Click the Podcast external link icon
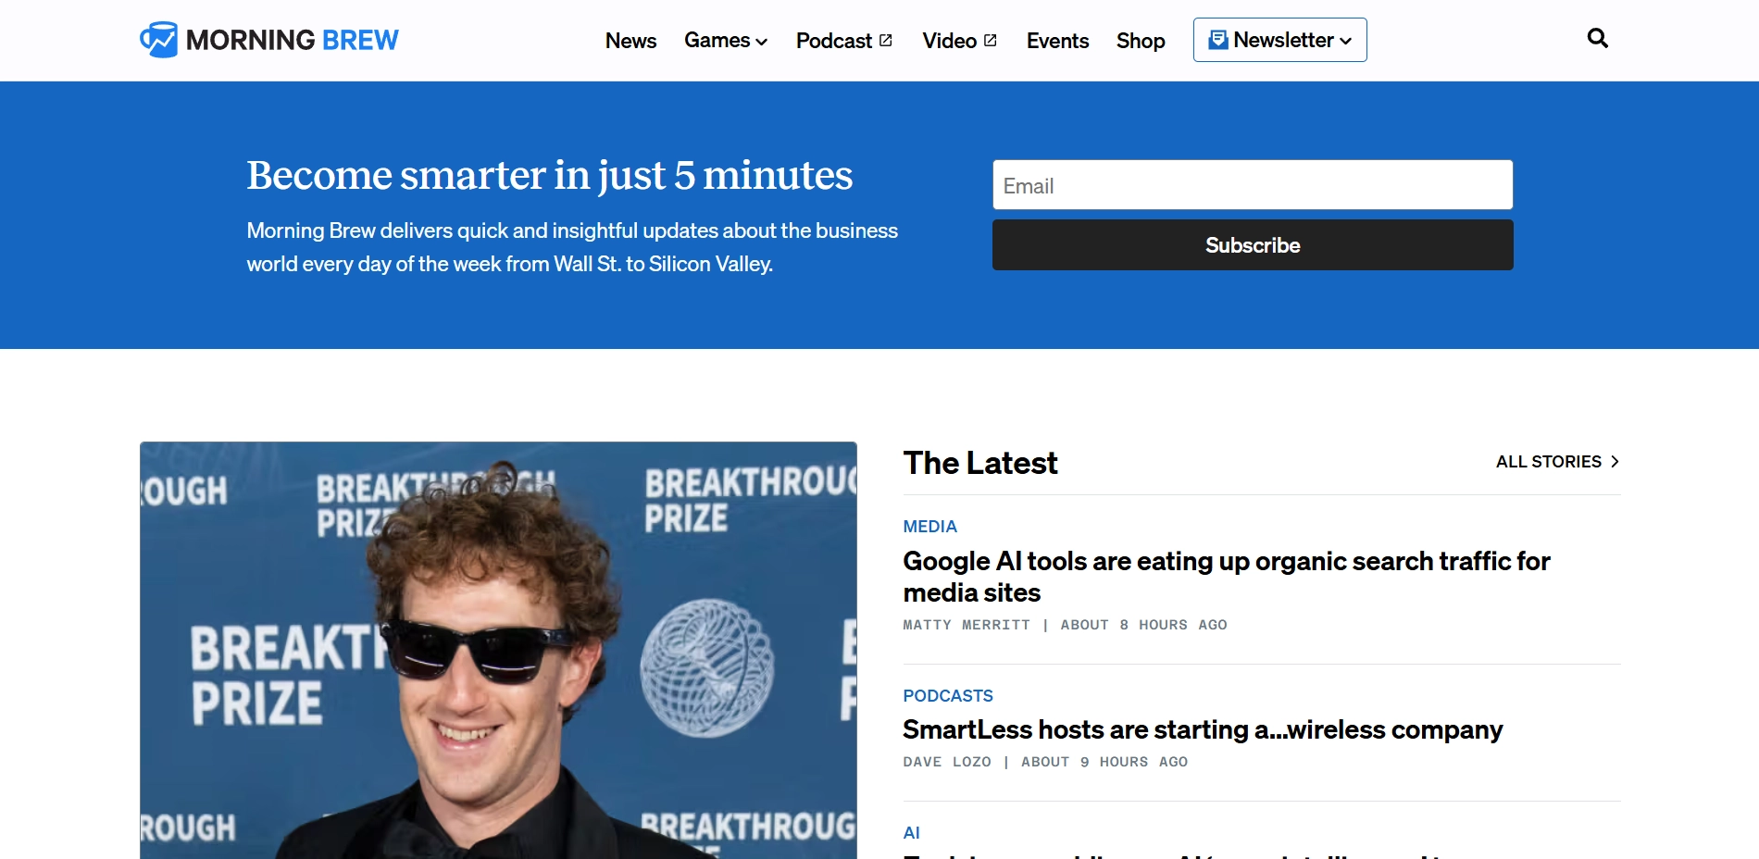This screenshot has width=1759, height=859. (x=886, y=41)
